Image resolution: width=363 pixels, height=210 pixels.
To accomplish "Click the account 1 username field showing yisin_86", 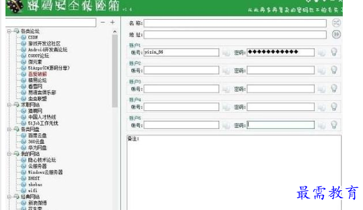I will click(x=181, y=52).
